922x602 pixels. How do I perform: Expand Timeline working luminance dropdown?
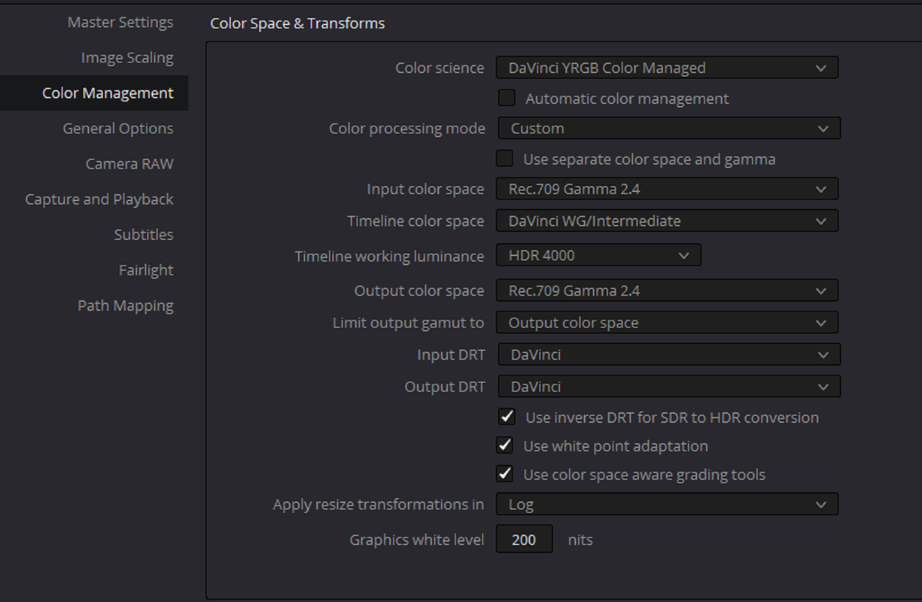[598, 255]
